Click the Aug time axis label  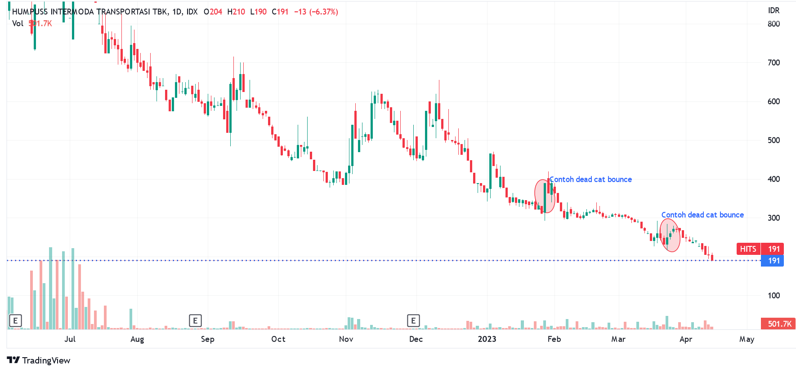[x=137, y=339]
